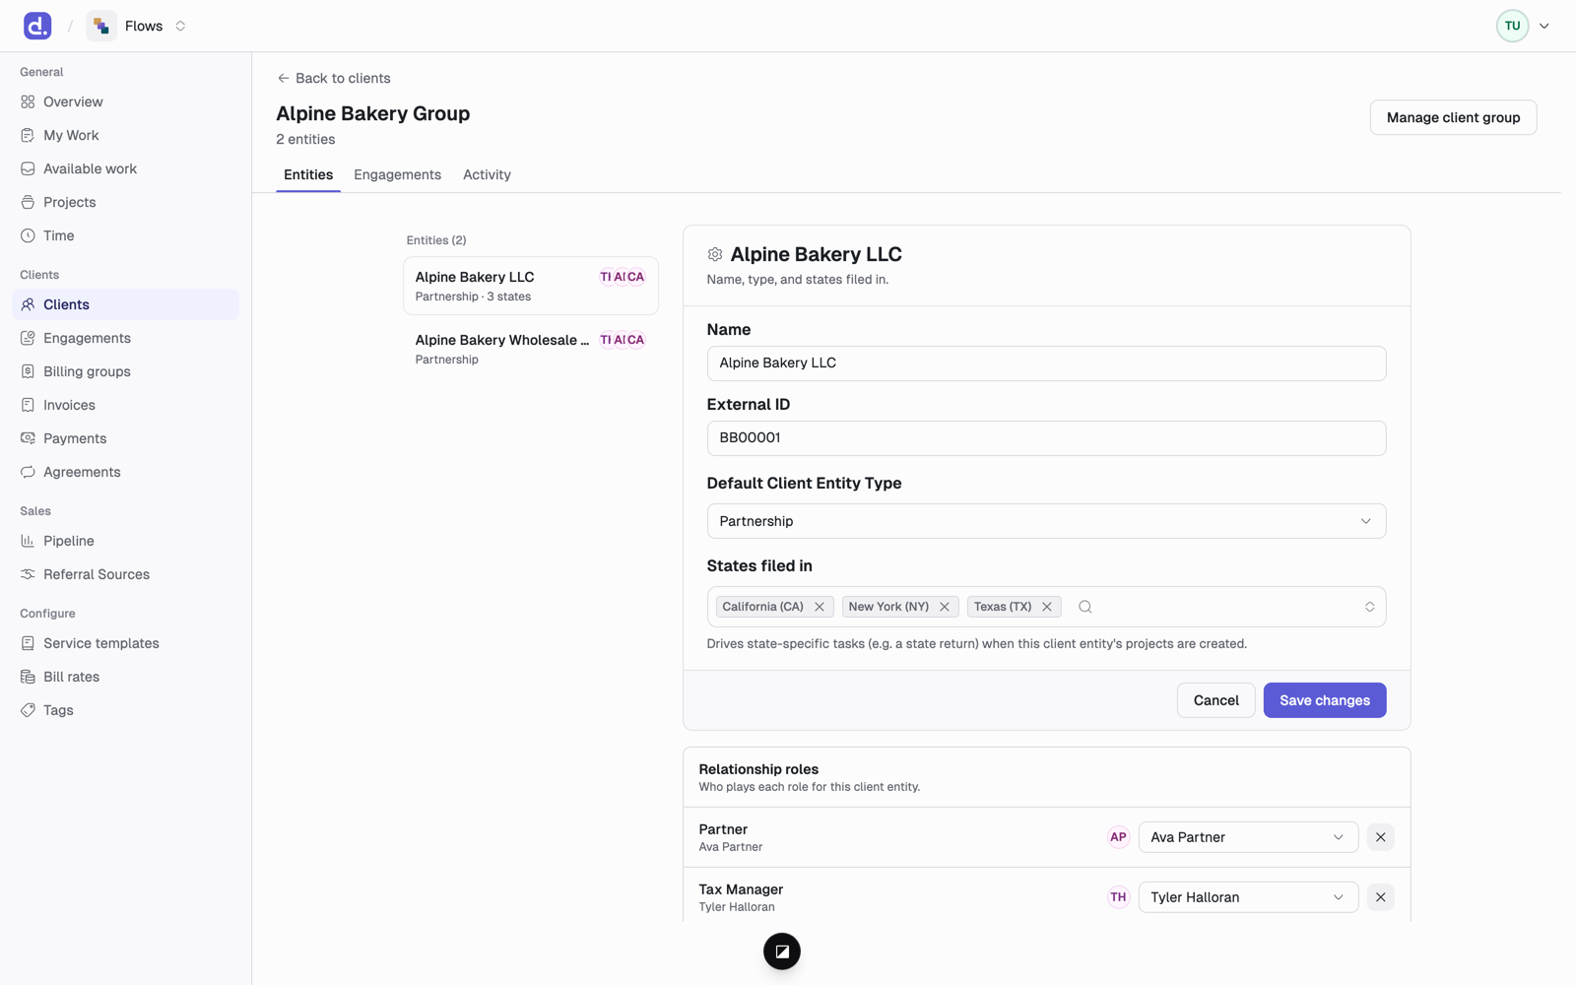The height and width of the screenshot is (985, 1576).
Task: Open Bill rates configuration
Action: pos(125,677)
